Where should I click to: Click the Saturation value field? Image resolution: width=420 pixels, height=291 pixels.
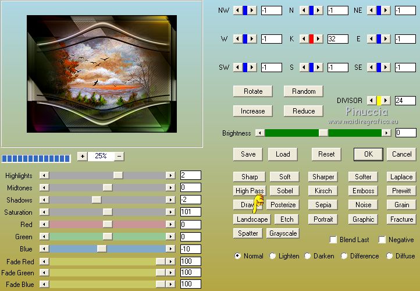pos(191,212)
